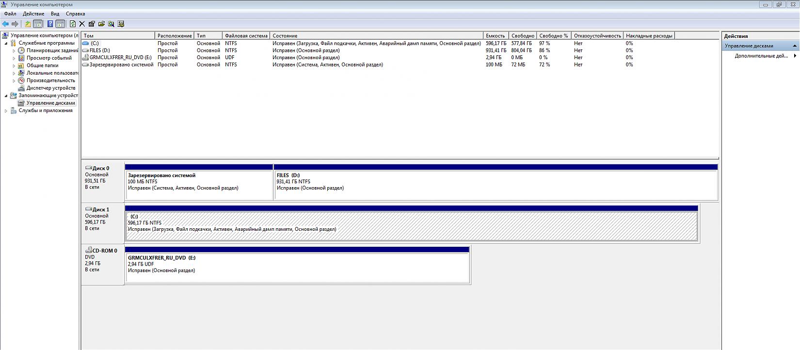Click the Refresh toolbar icon
The image size is (800, 350).
tap(73, 24)
